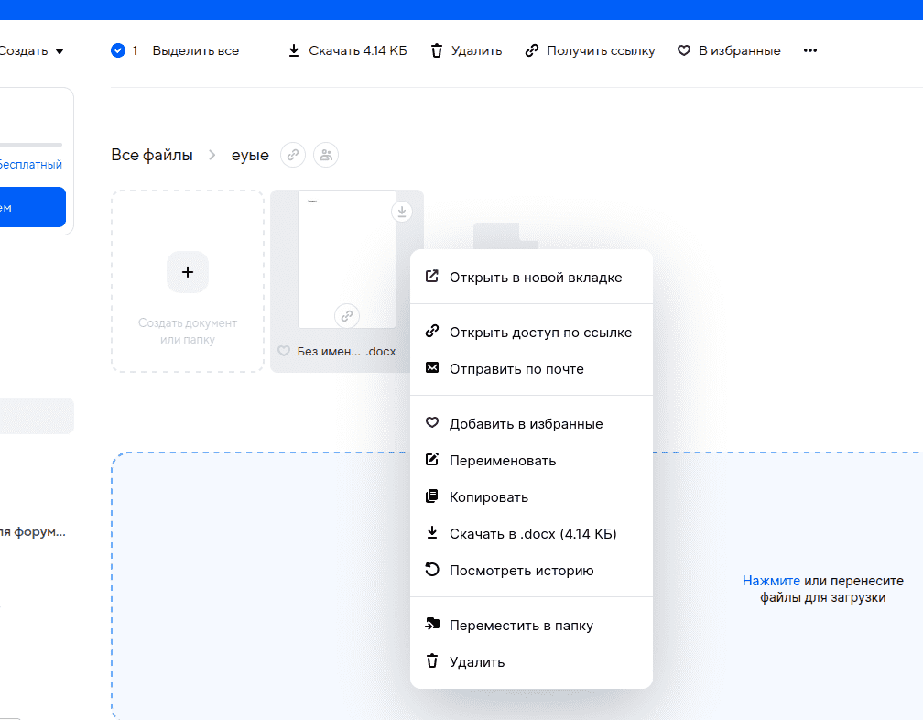Click Копировать in the context menu
The height and width of the screenshot is (720, 923).
click(488, 496)
